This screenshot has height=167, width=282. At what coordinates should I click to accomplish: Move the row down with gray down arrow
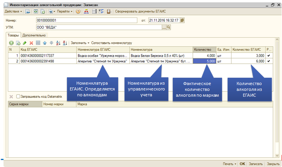click(x=51, y=43)
